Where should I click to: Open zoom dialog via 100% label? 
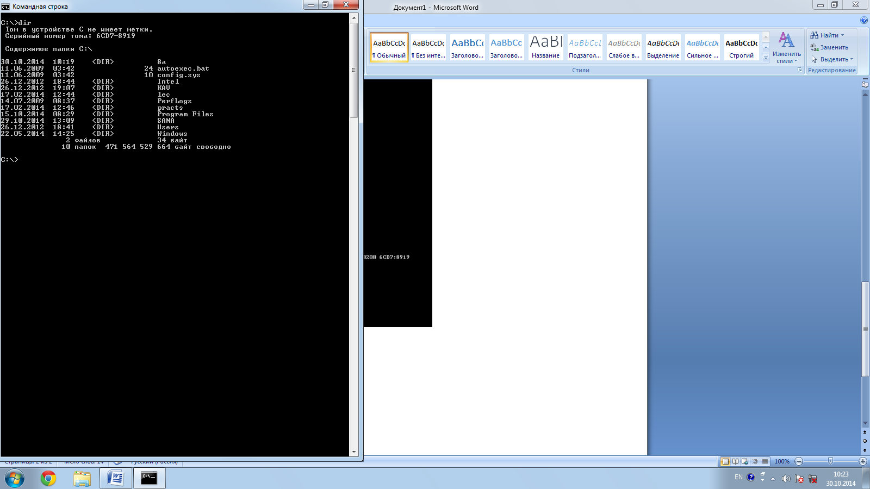(782, 461)
